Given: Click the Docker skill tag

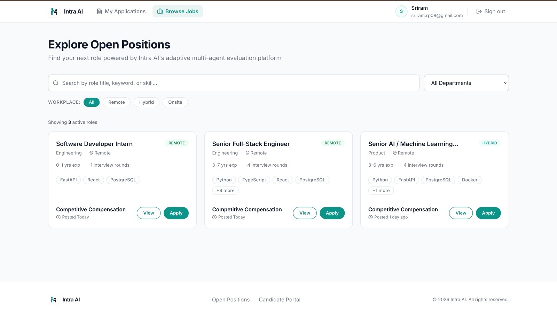Looking at the screenshot, I should click(470, 180).
